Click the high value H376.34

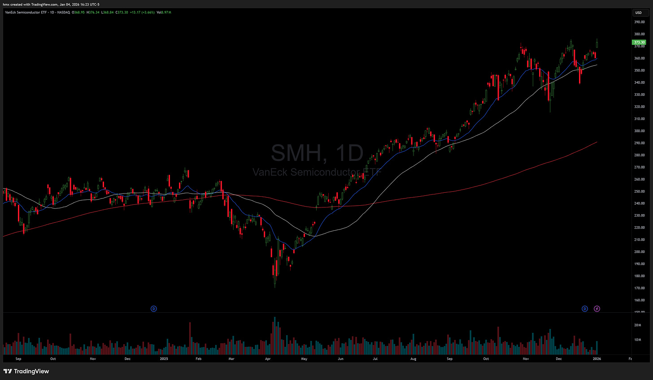93,13
